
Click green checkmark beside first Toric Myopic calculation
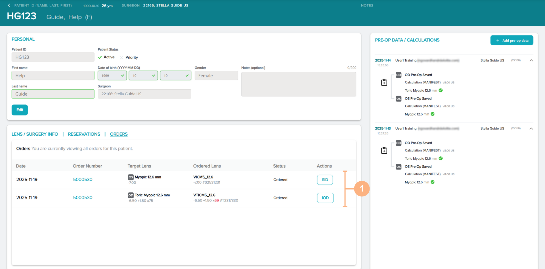[441, 91]
